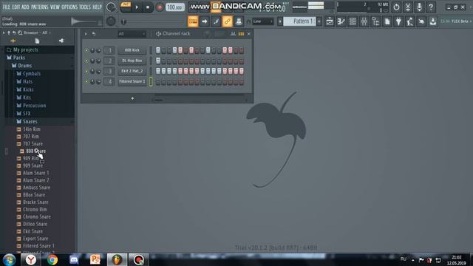Click the export save-download icon

(x=433, y=21)
